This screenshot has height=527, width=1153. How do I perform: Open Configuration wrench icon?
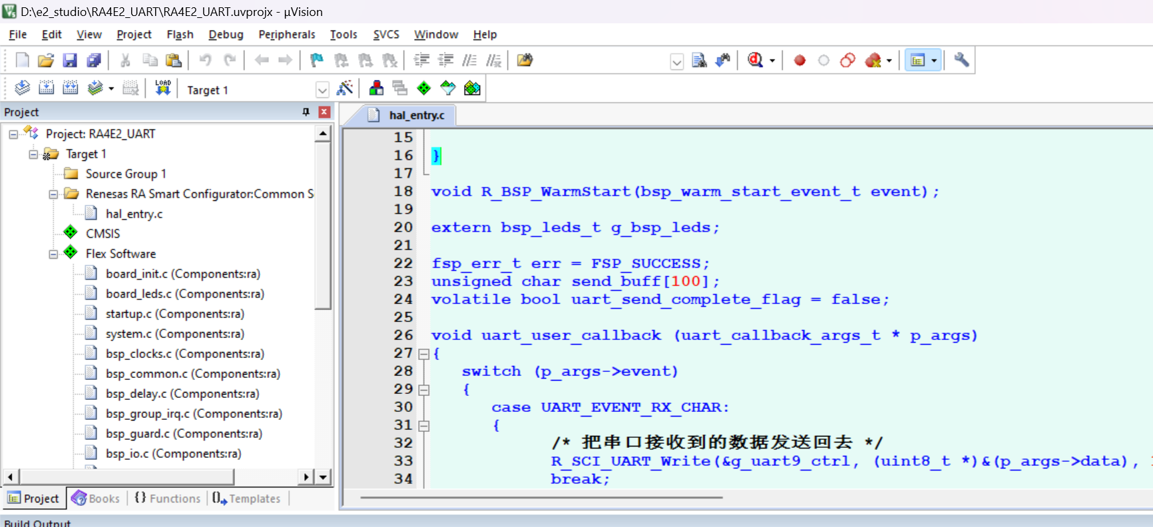961,61
